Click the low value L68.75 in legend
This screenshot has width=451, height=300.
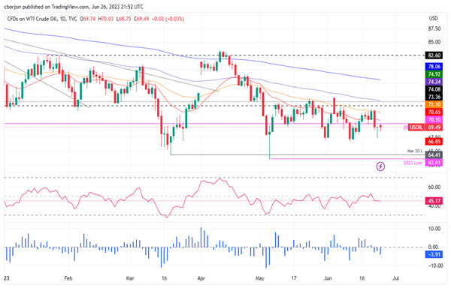(x=124, y=19)
